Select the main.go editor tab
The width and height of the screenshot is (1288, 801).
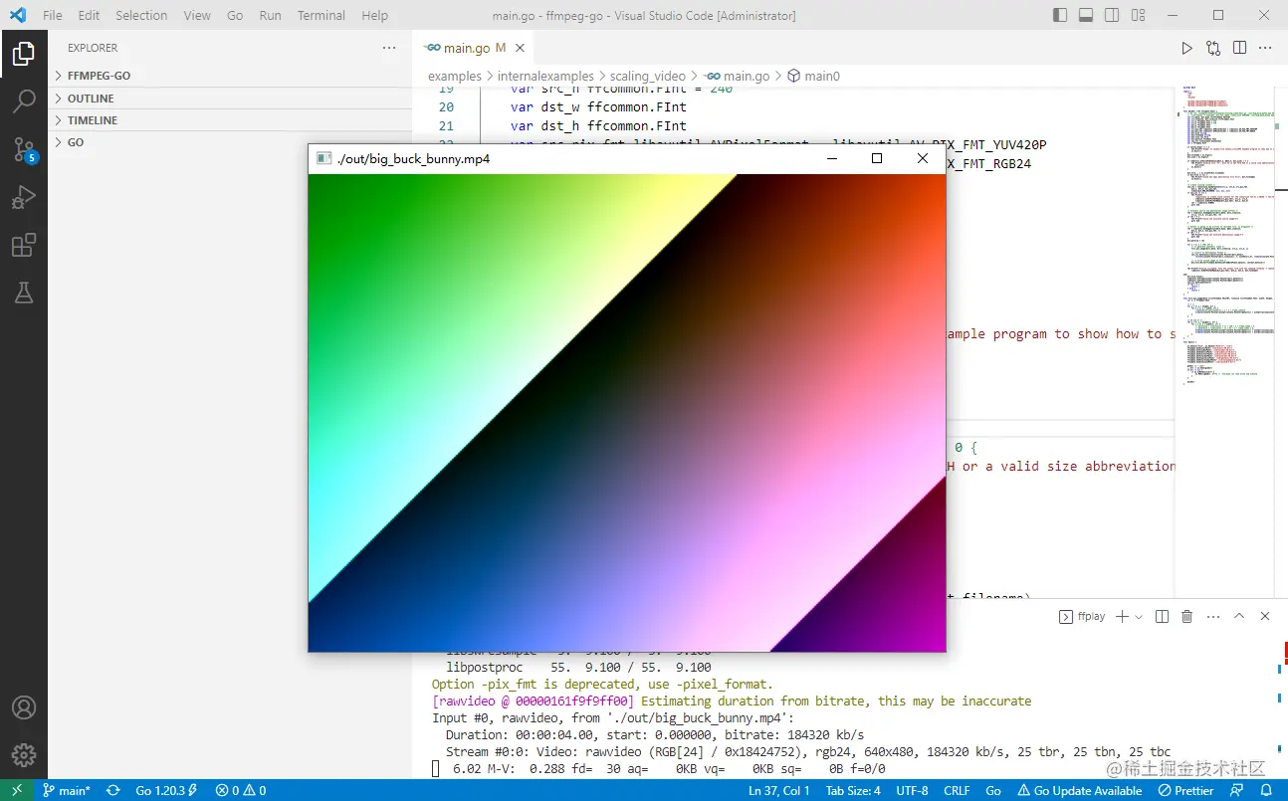coord(474,48)
